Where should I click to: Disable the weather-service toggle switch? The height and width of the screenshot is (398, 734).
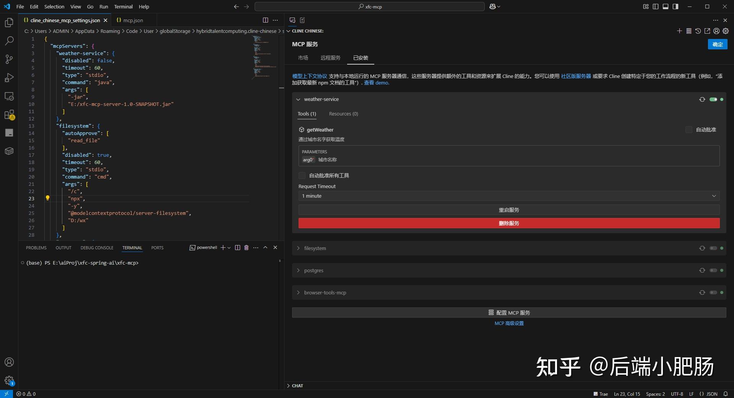pos(713,99)
